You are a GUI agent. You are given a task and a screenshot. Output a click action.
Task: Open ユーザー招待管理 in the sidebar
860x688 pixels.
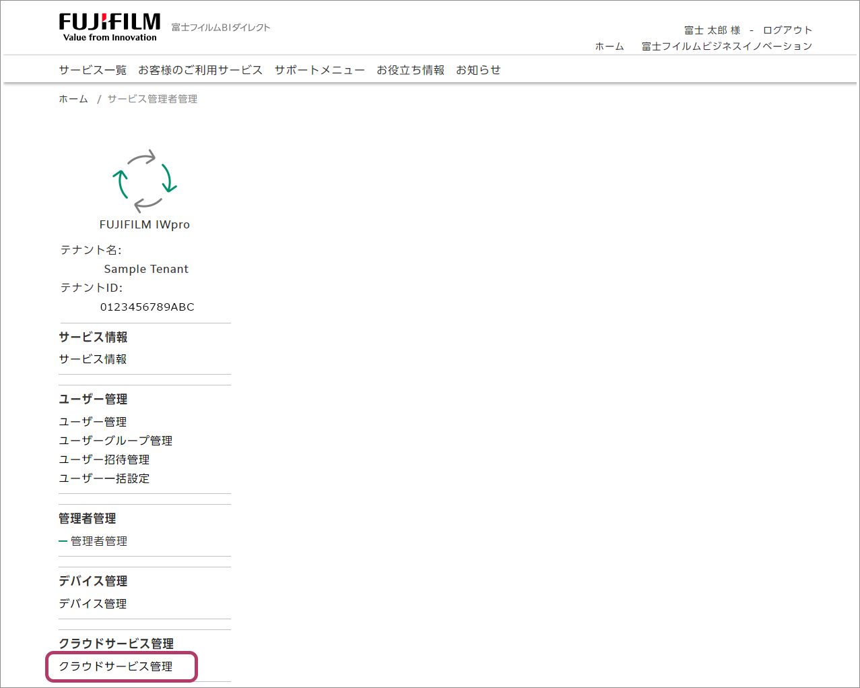click(x=104, y=460)
